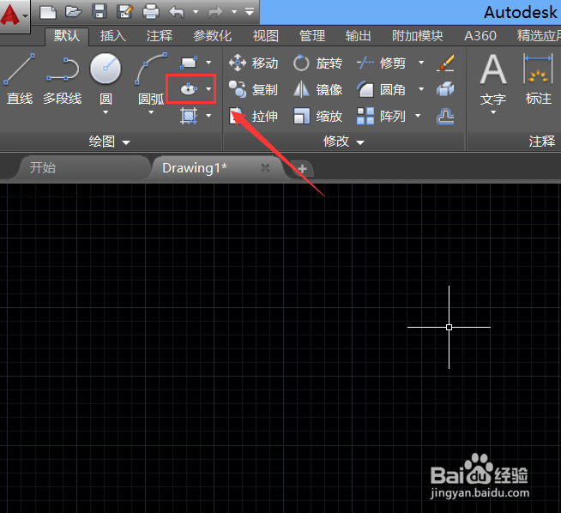
Task: Close the Drawing1* tab
Action: pyautogui.click(x=265, y=168)
